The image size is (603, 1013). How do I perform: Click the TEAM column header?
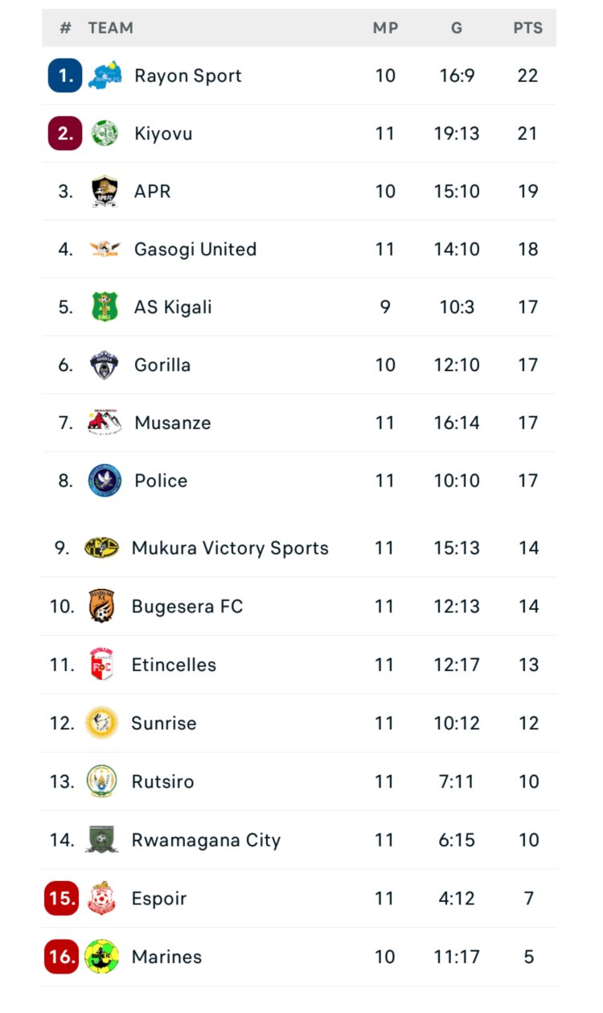[111, 28]
